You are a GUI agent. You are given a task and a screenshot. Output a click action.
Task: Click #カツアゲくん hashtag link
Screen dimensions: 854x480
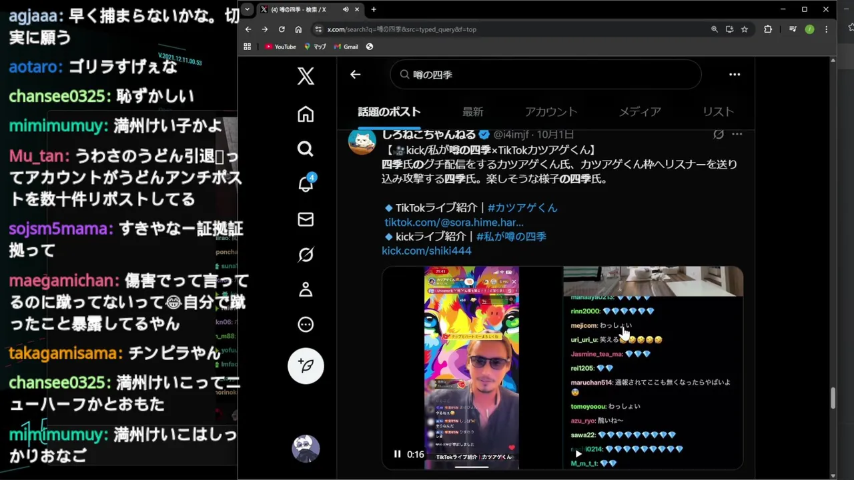click(522, 208)
